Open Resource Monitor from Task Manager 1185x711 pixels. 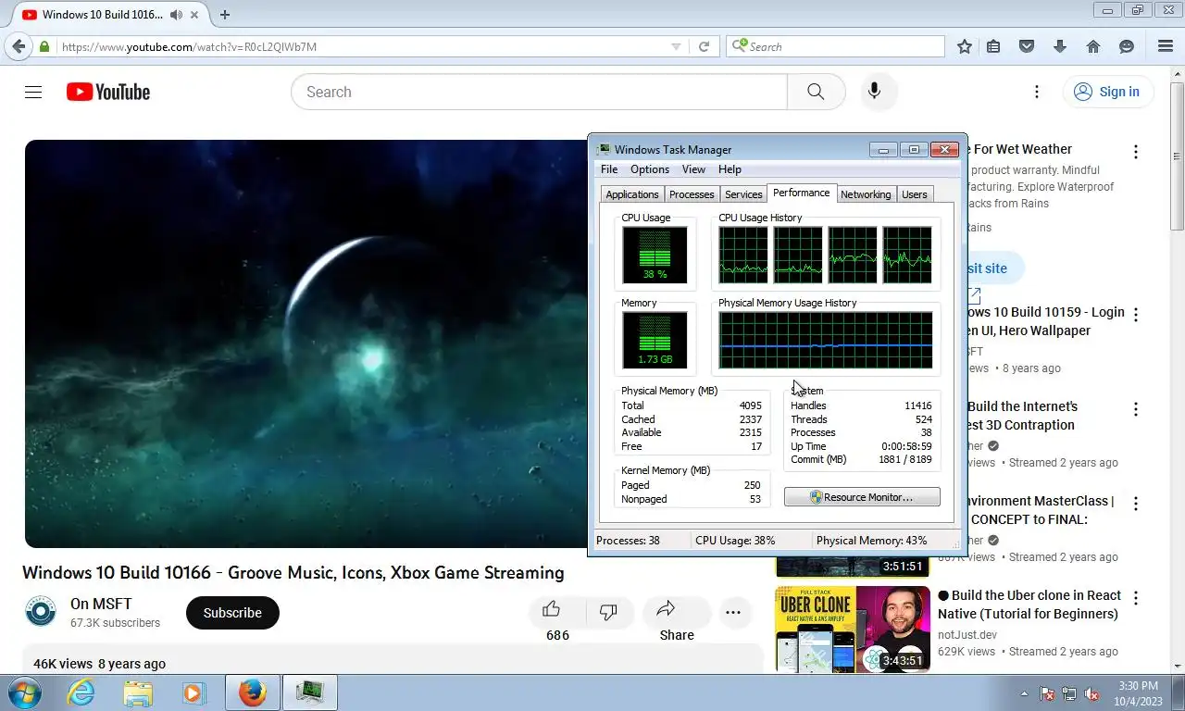point(862,497)
